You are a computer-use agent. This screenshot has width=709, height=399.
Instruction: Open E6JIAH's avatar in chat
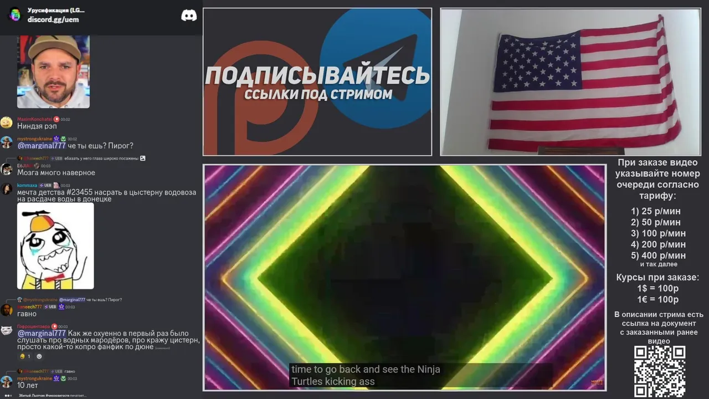[6, 169]
